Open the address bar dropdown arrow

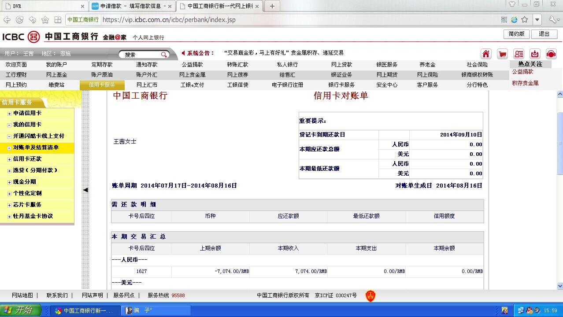(x=537, y=20)
